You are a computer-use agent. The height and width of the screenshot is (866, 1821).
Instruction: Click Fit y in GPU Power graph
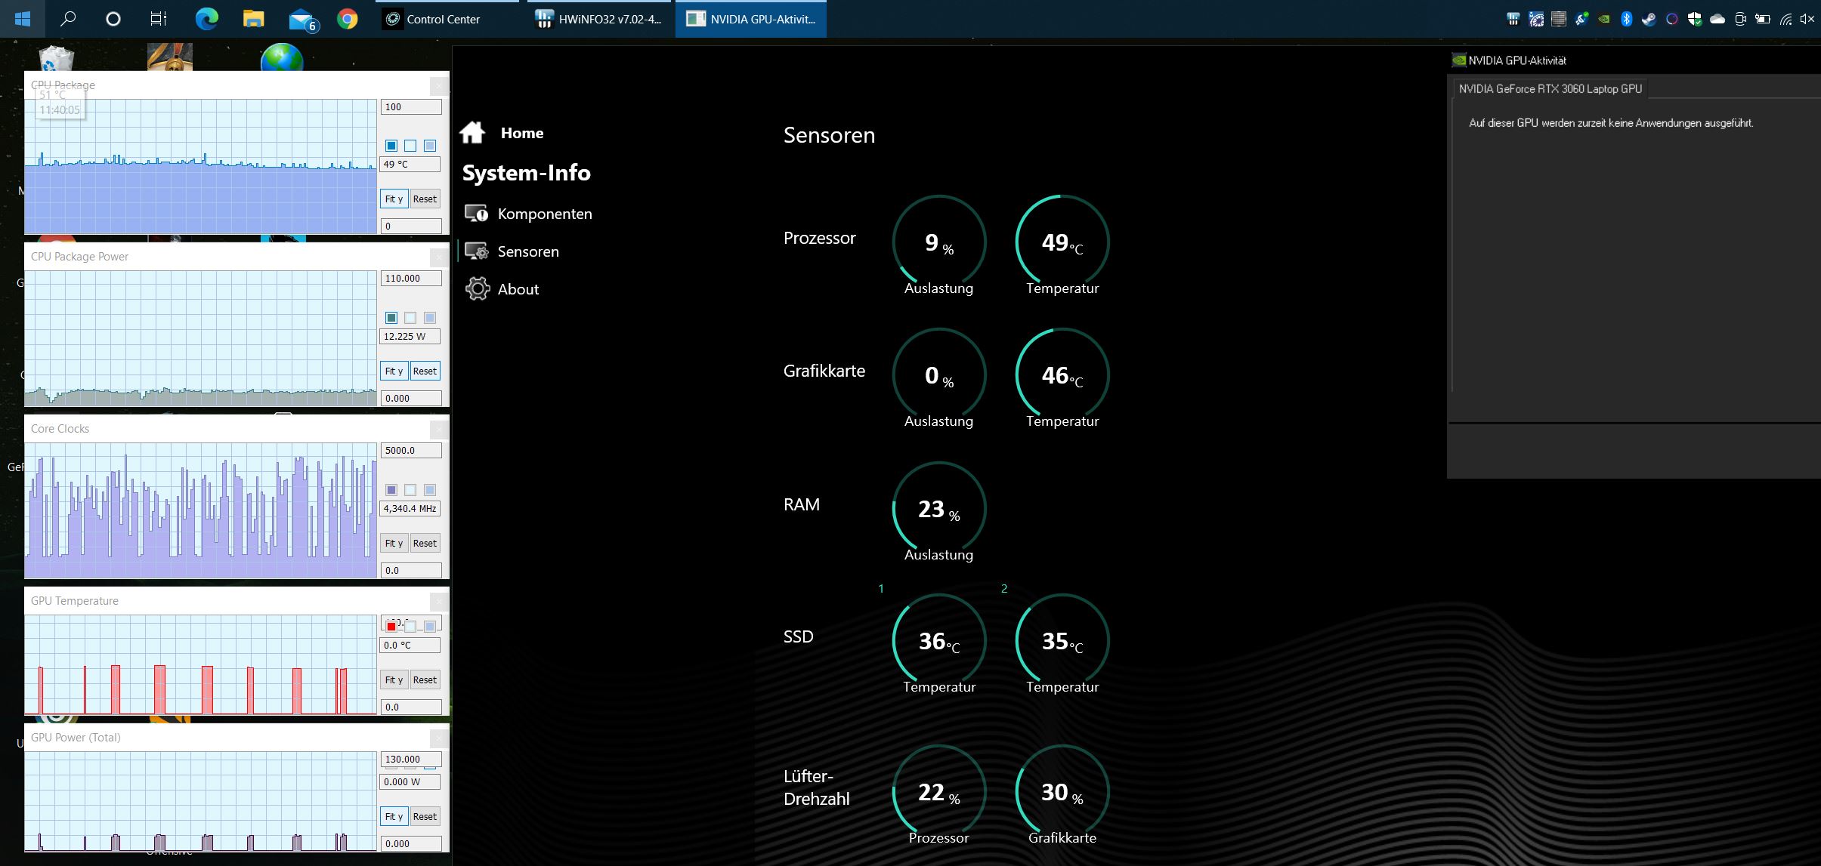[x=394, y=816]
